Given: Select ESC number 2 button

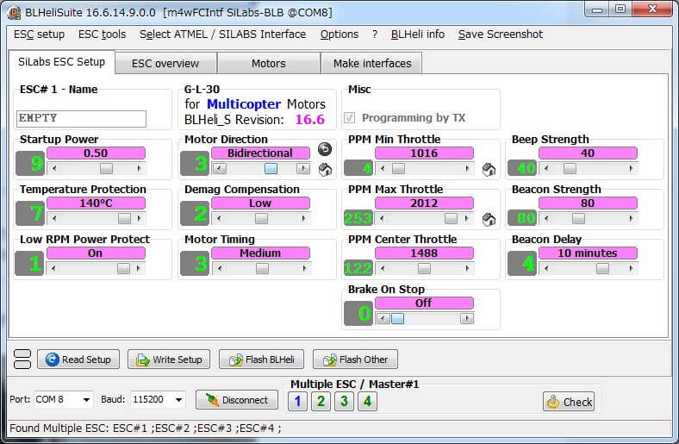Looking at the screenshot, I should tap(321, 401).
